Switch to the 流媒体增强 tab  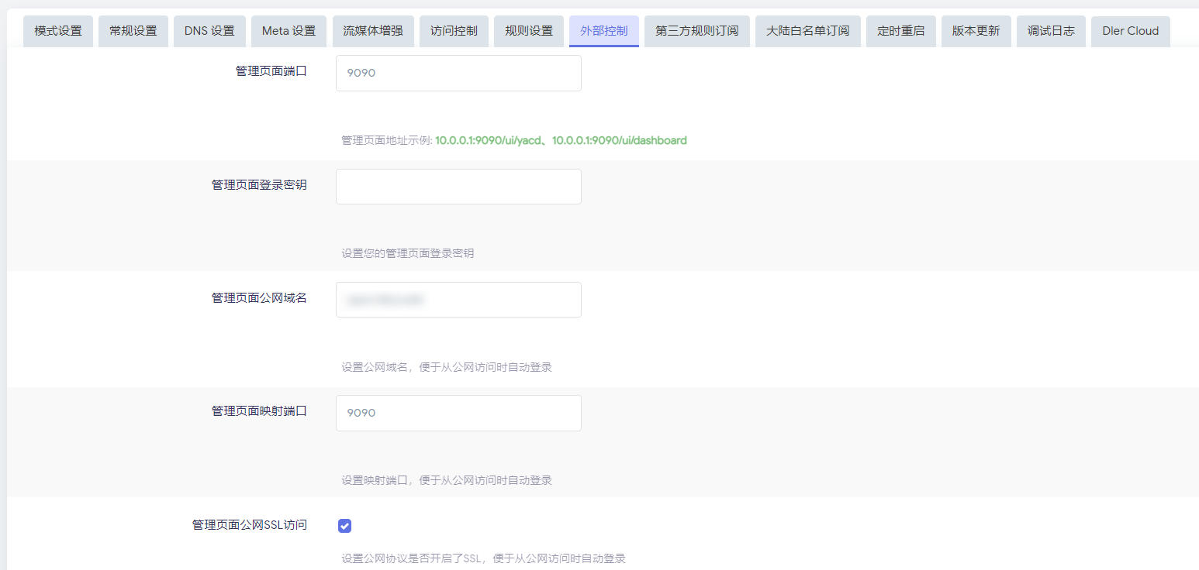(x=373, y=31)
